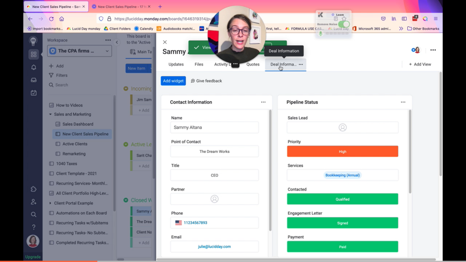Click the Invite members person-plus icon
This screenshot has height=262, width=466.
point(34,202)
